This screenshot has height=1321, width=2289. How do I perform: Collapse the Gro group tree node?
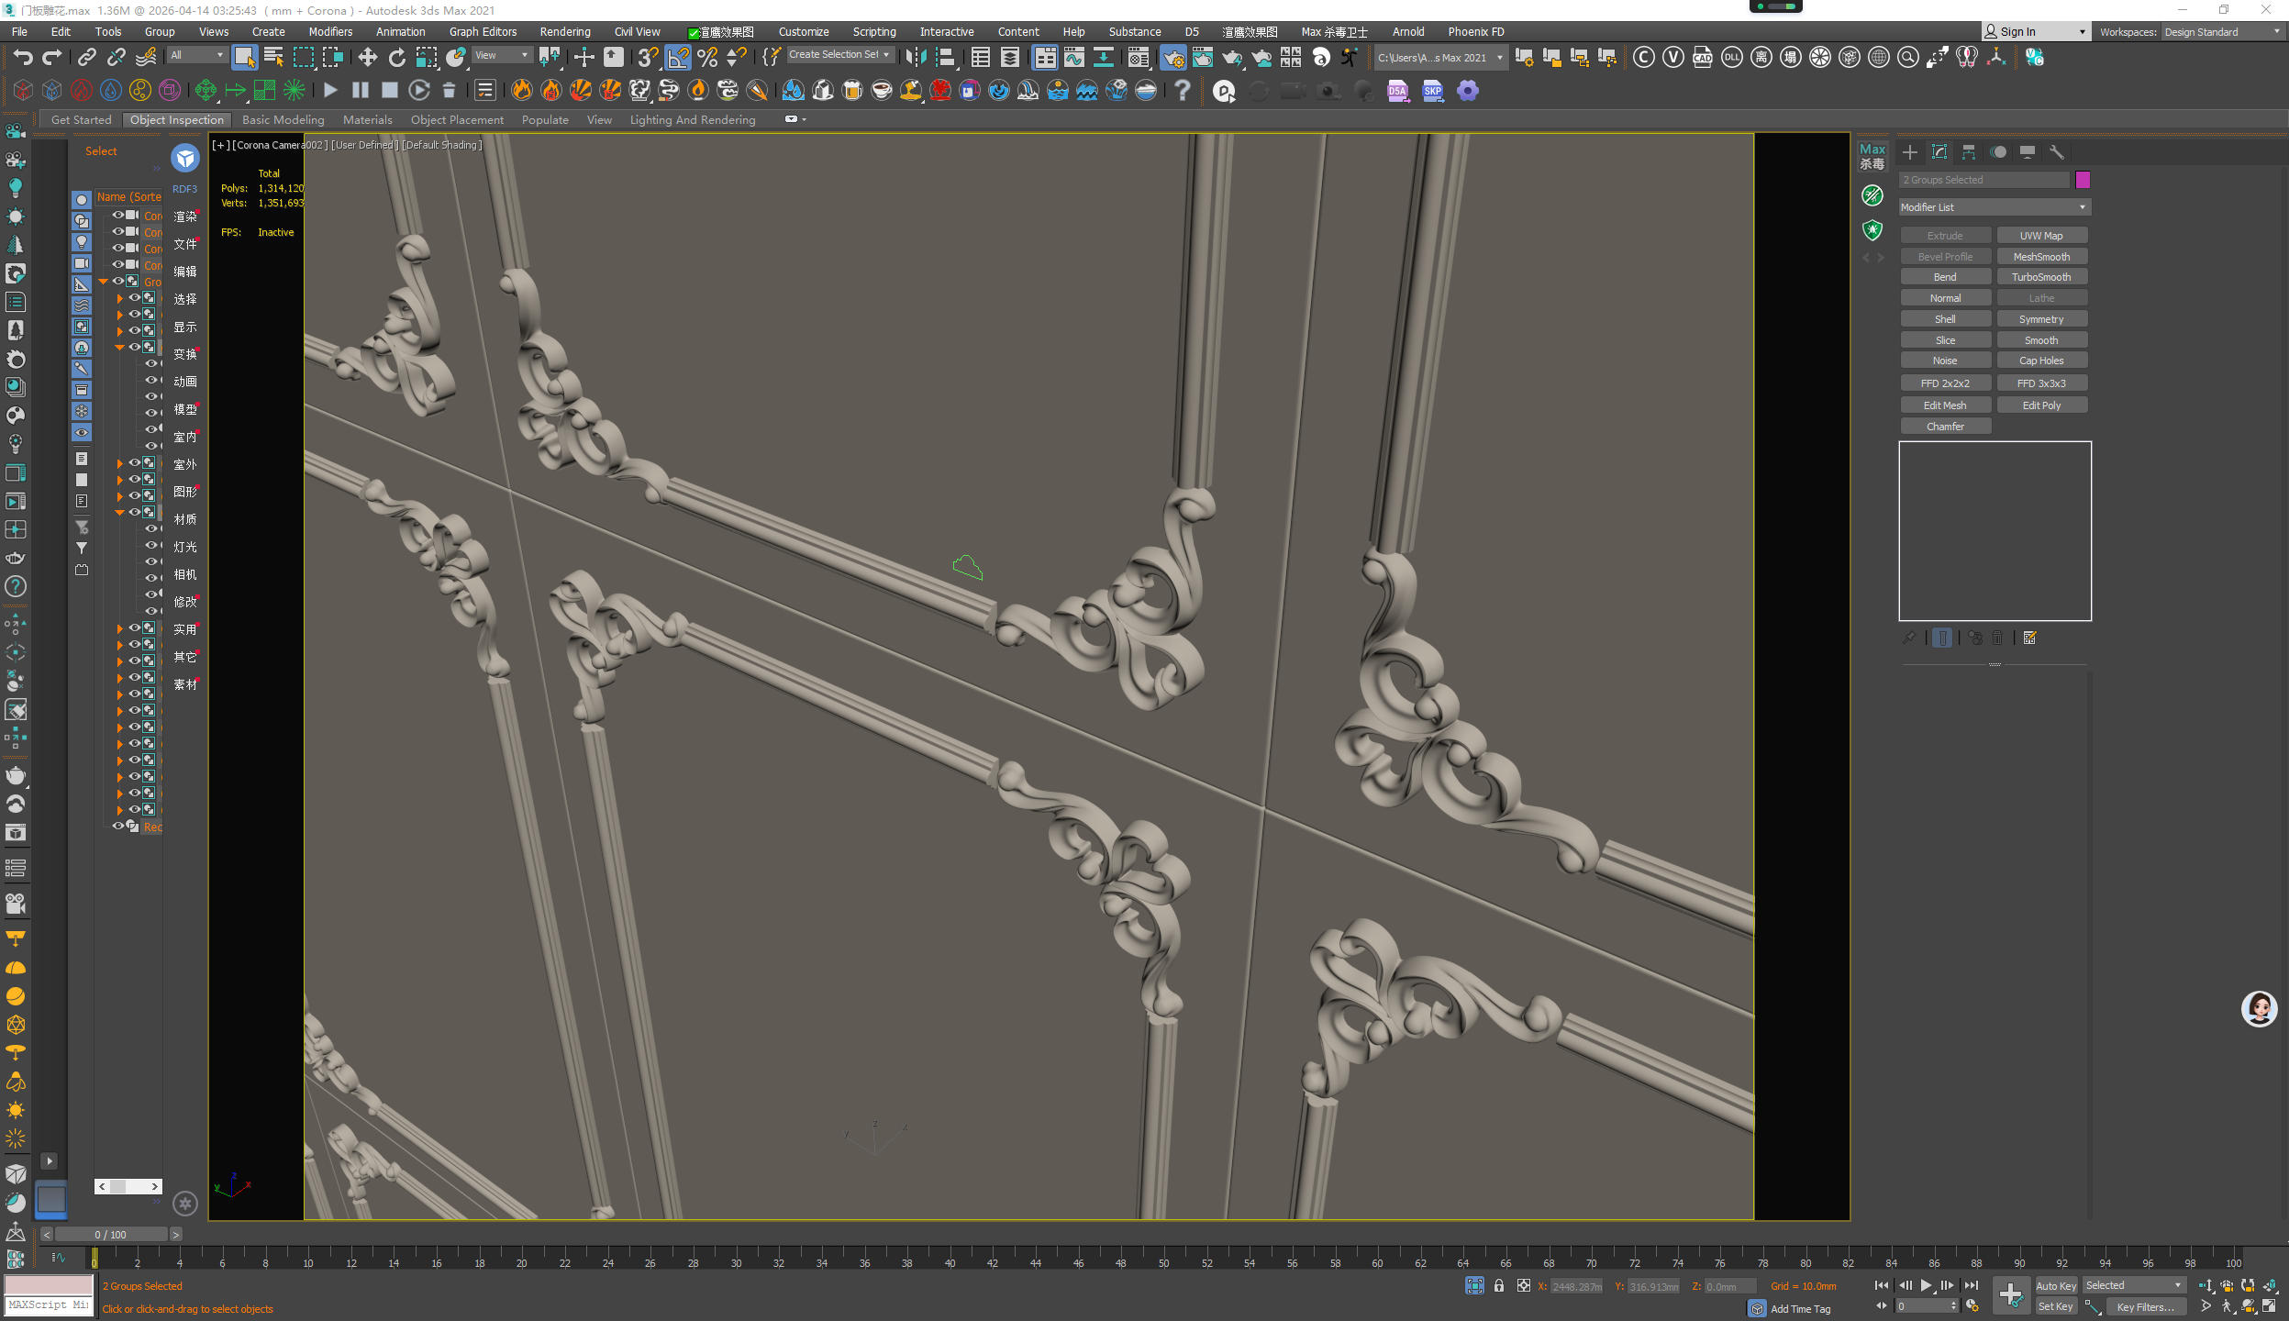coord(104,282)
